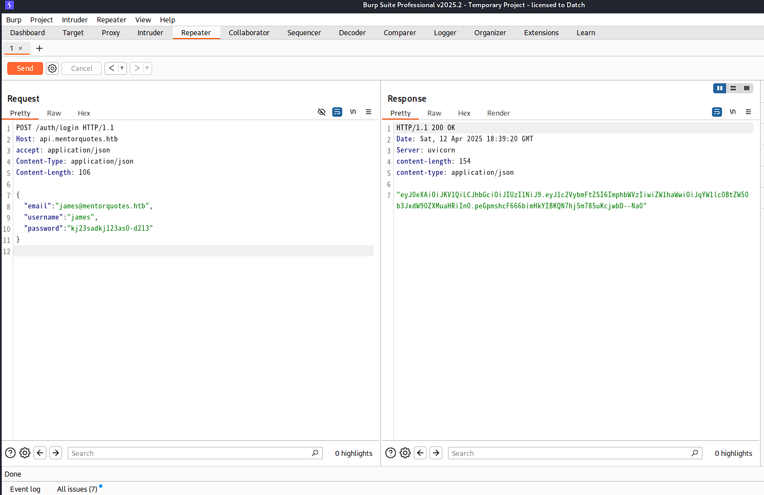Click the Cancel button
Viewport: 764px width, 495px height.
(82, 68)
